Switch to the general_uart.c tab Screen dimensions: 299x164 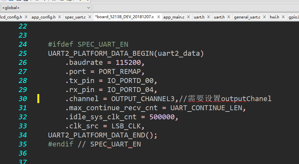(247, 17)
